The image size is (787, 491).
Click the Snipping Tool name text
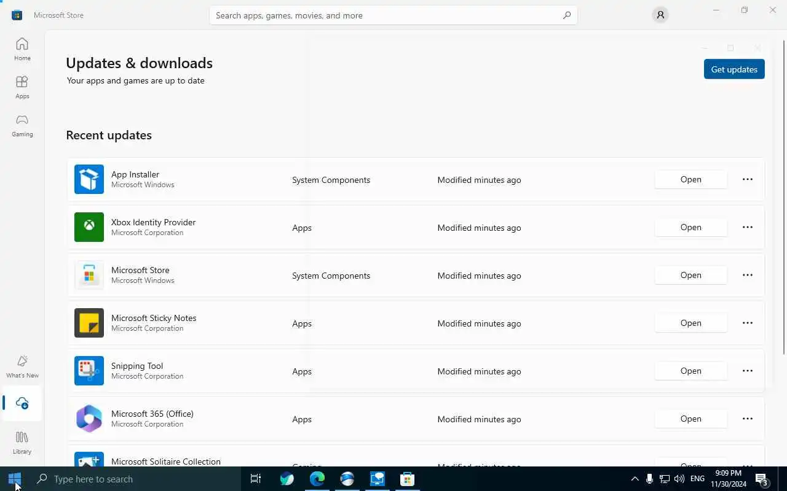pyautogui.click(x=137, y=366)
